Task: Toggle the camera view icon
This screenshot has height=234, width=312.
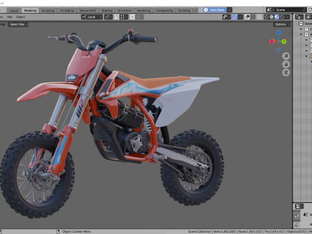Action: [x=286, y=73]
